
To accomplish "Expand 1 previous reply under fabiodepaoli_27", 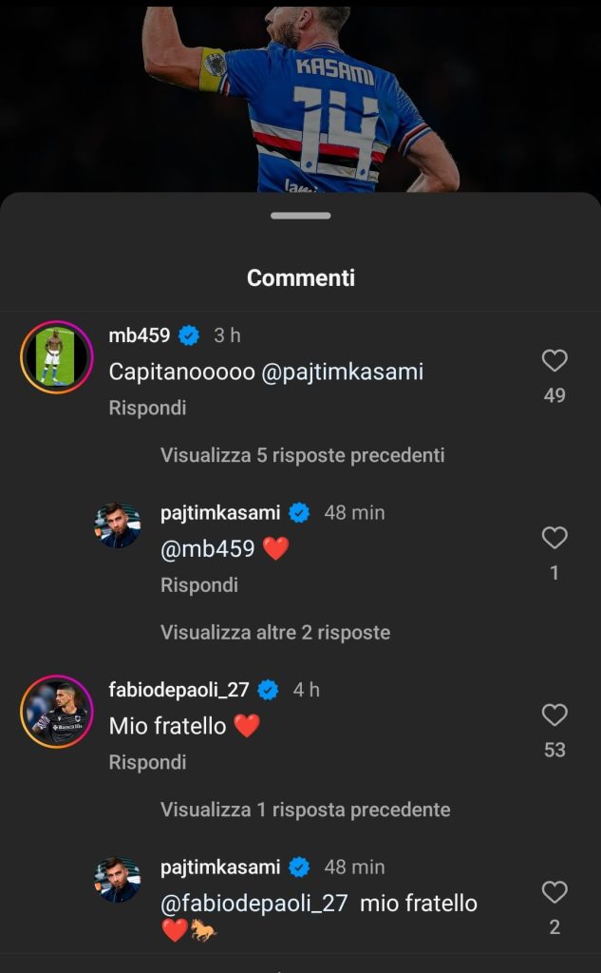I will (305, 810).
